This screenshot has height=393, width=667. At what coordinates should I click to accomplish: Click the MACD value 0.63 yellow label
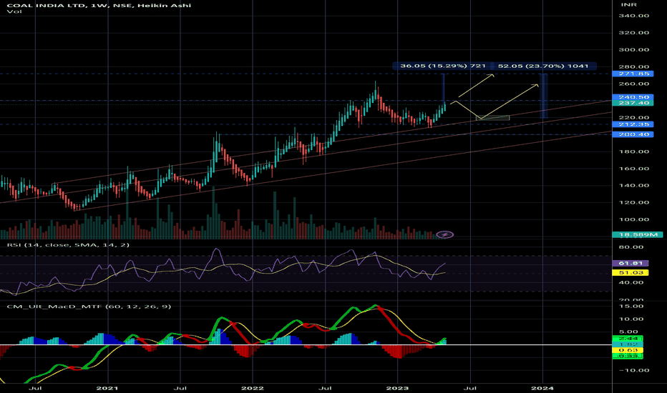(628, 350)
